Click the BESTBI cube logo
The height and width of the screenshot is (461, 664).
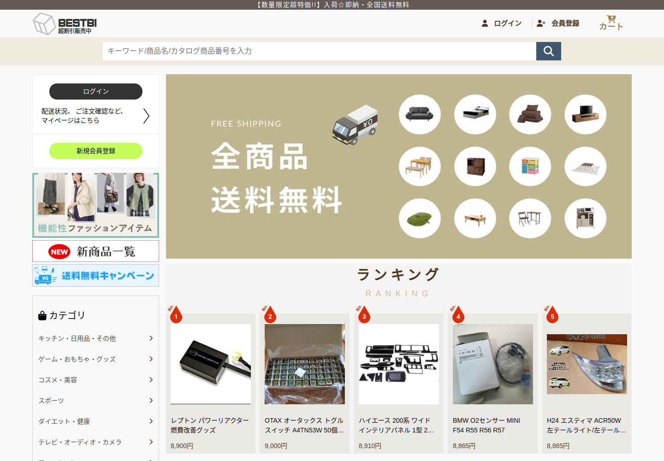[x=65, y=24]
